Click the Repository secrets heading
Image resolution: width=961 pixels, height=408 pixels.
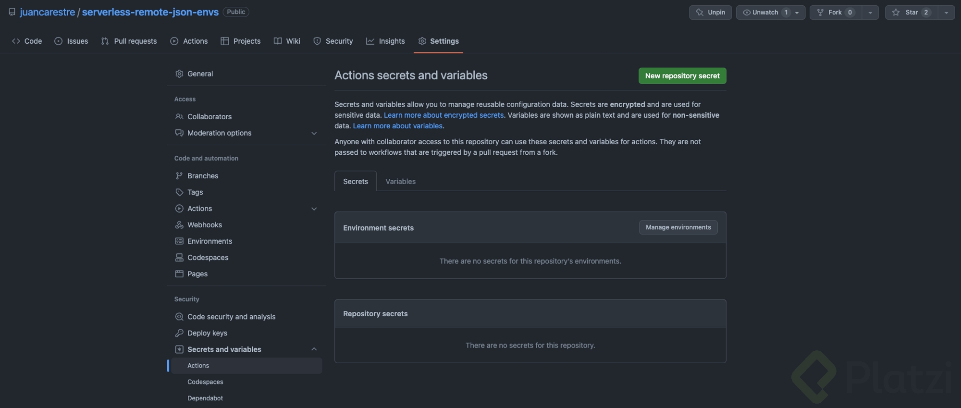point(375,314)
